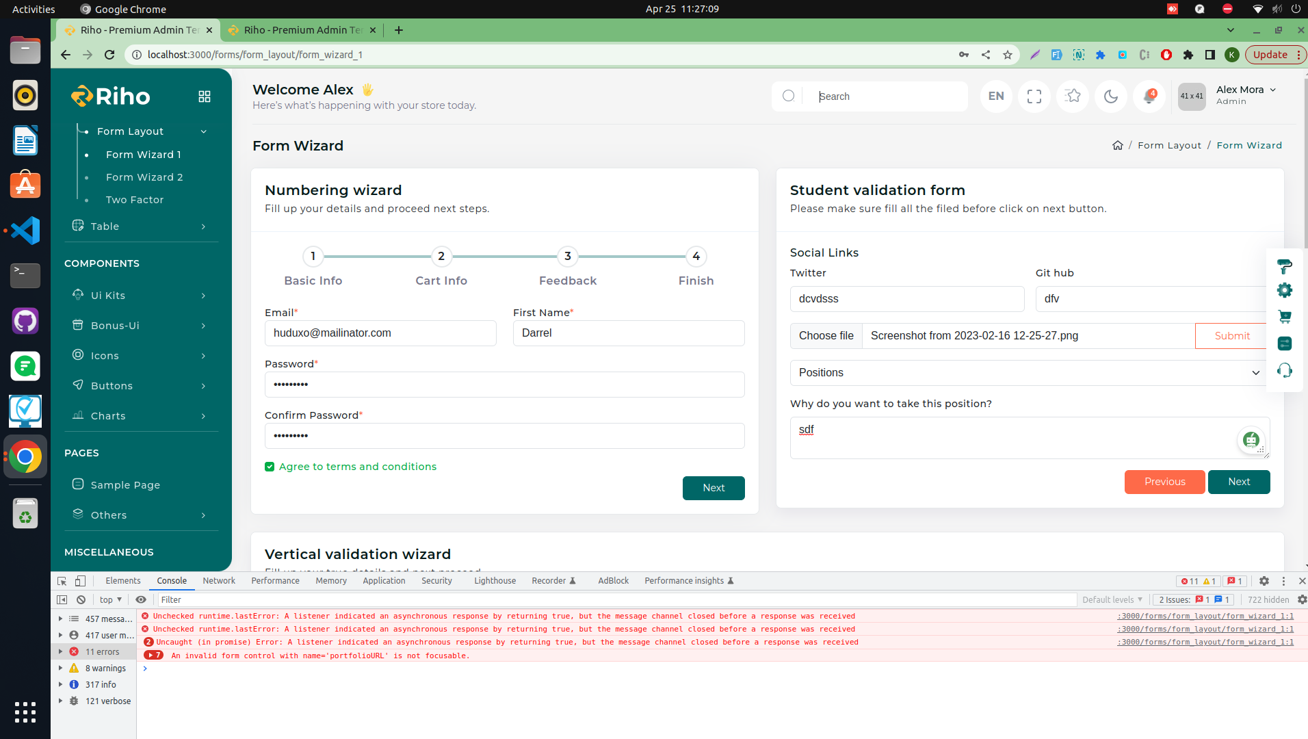
Task: Toggle DevTools live expression eye icon
Action: click(141, 599)
